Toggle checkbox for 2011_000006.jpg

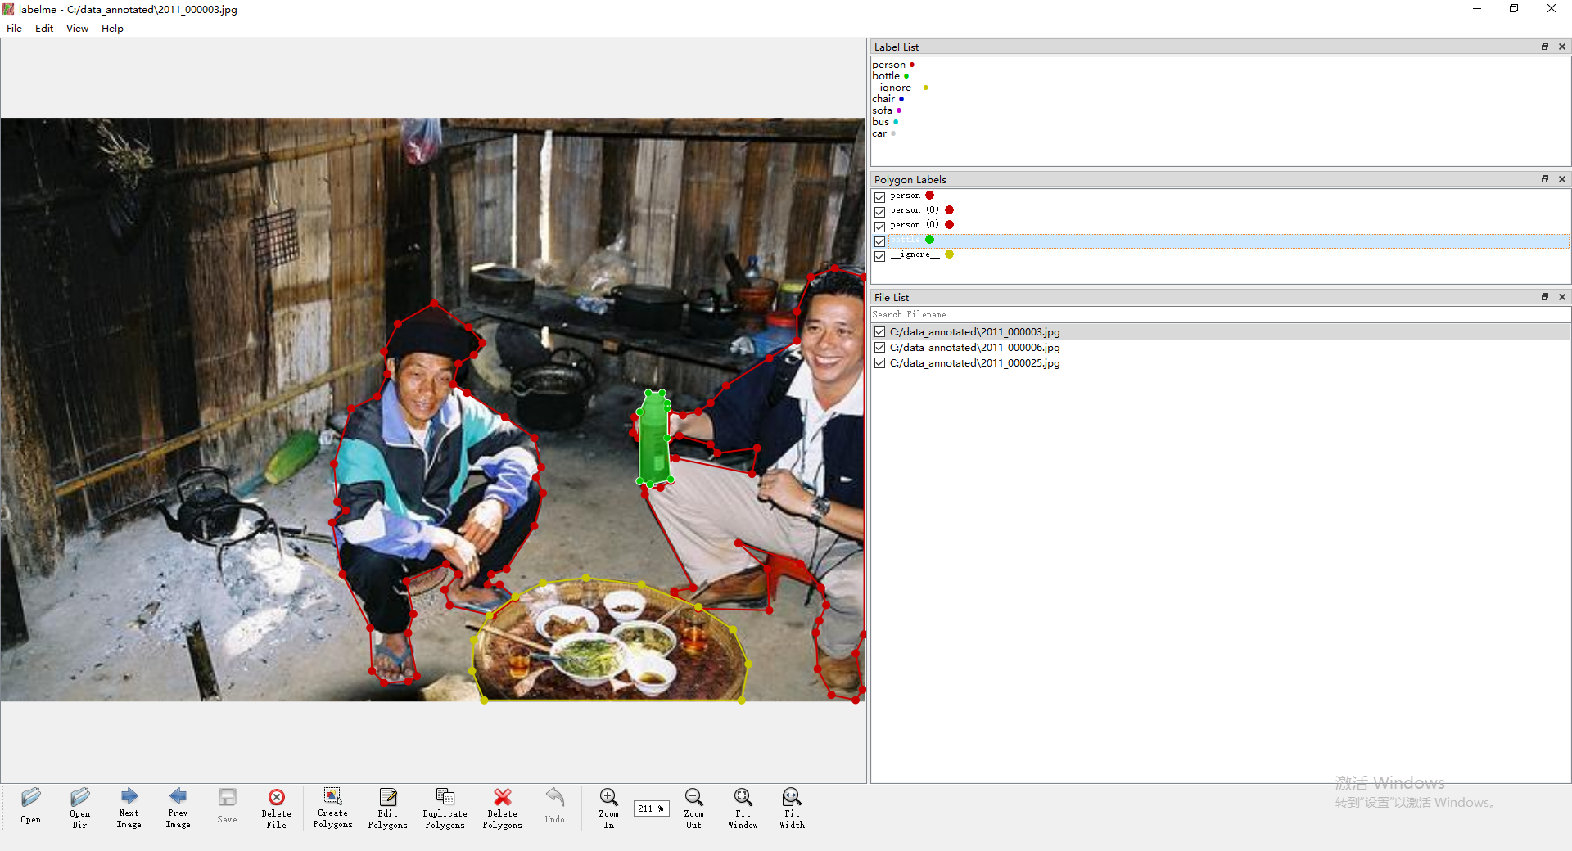coord(879,347)
